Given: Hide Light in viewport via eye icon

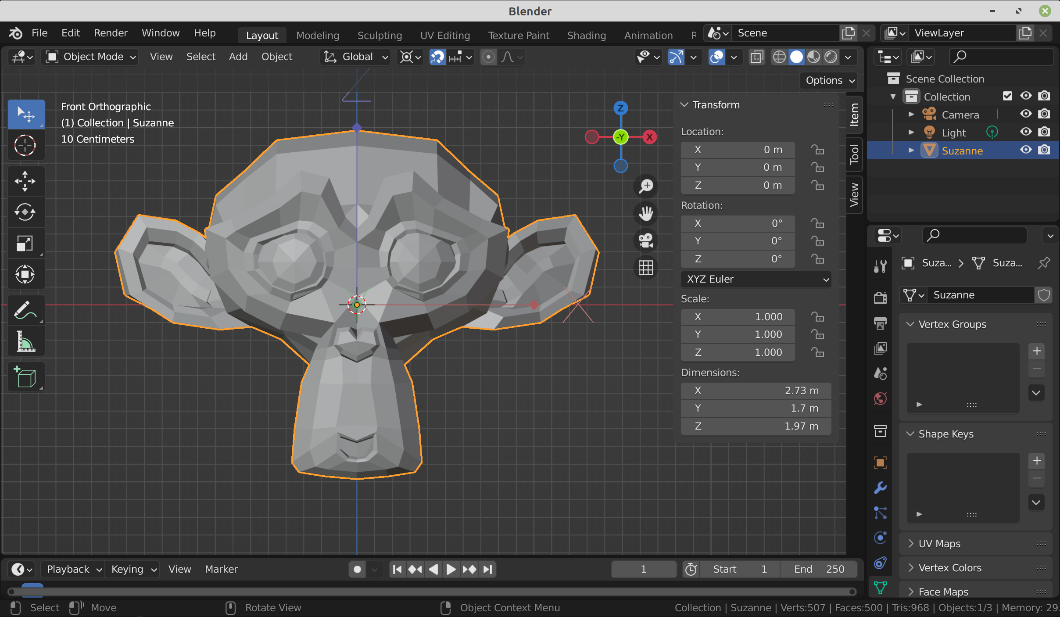Looking at the screenshot, I should click(x=1026, y=132).
